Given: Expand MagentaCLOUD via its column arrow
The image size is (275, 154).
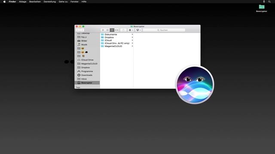Looking at the screenshot, I should (x=132, y=46).
